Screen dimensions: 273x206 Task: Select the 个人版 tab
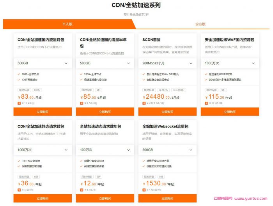[67, 24]
